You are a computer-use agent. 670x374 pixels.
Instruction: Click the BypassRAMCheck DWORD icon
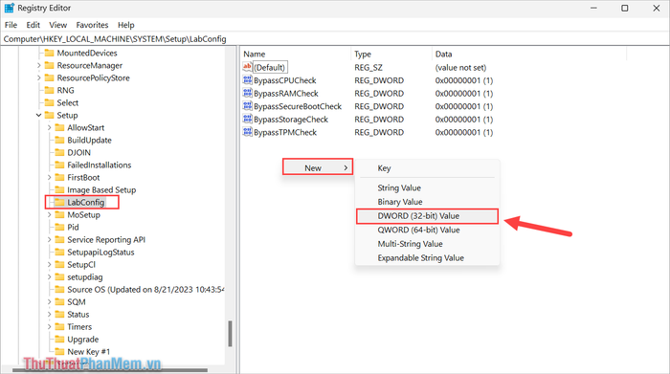point(247,93)
